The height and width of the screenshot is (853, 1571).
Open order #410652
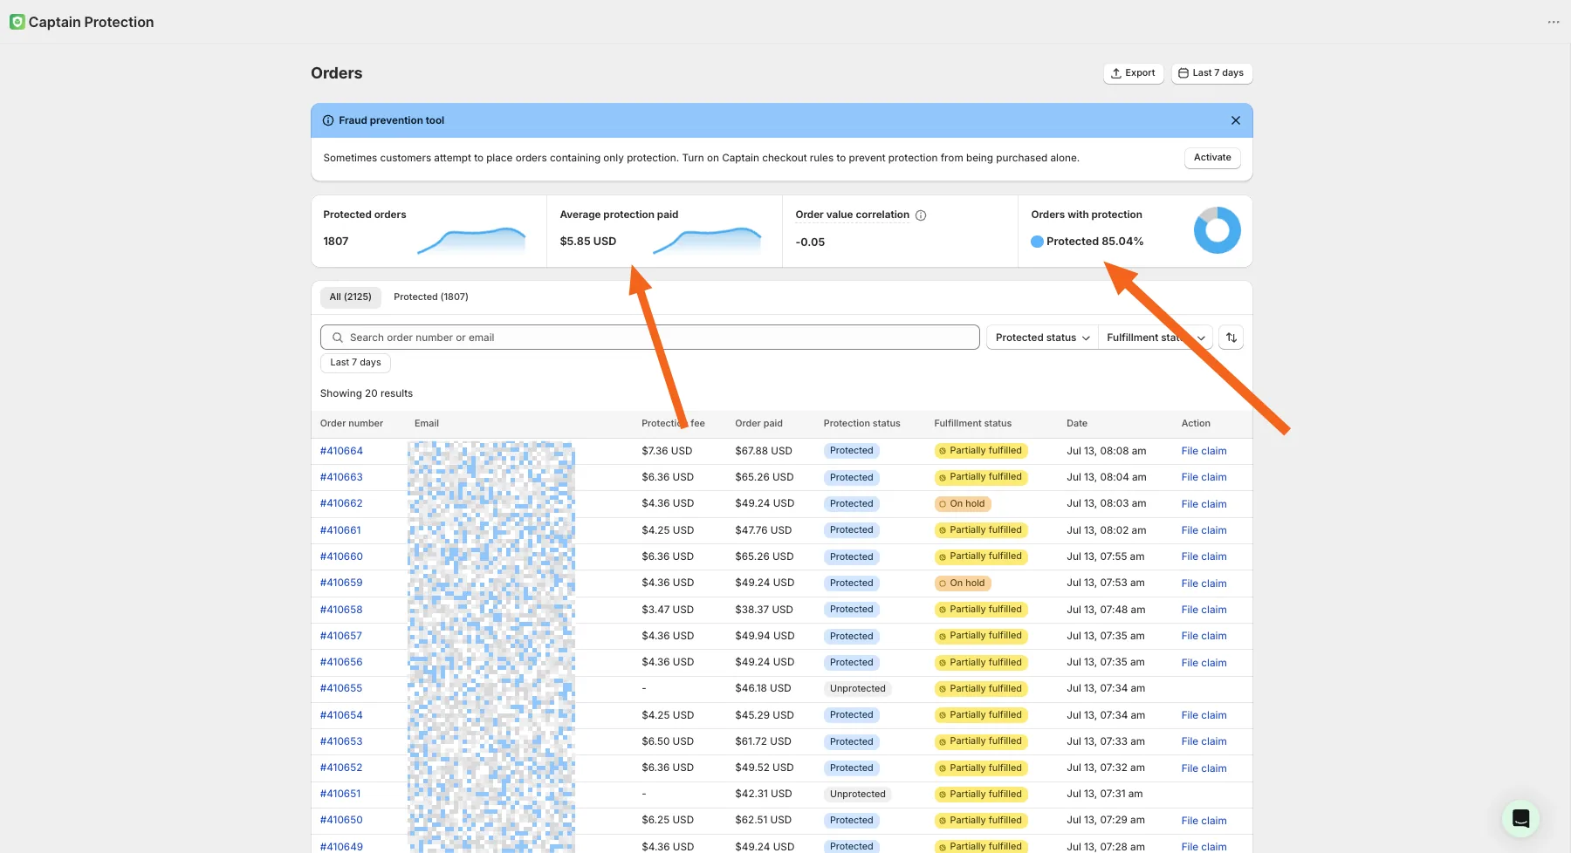click(x=341, y=768)
